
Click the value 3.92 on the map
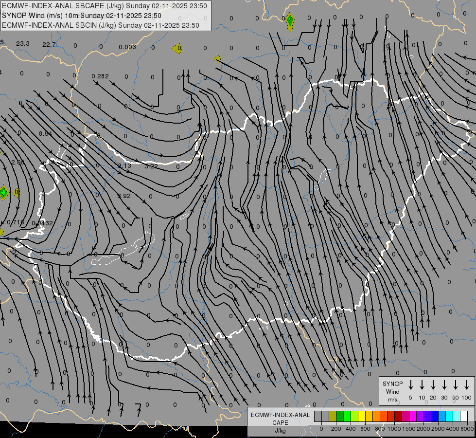[x=124, y=196]
